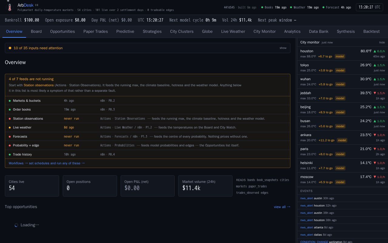Viewport: 388px width, 243px height.
Task: Switch to the Globe tab
Action: [x=207, y=32]
